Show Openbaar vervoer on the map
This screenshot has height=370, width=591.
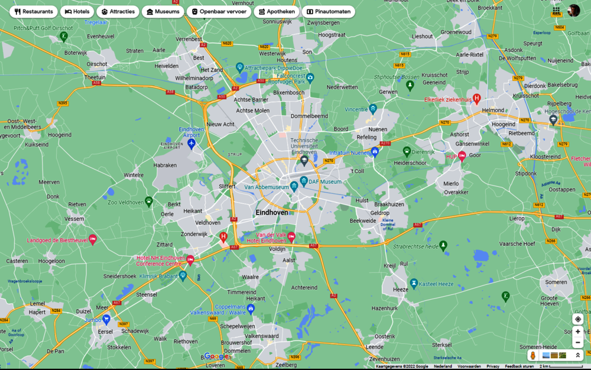pos(219,12)
